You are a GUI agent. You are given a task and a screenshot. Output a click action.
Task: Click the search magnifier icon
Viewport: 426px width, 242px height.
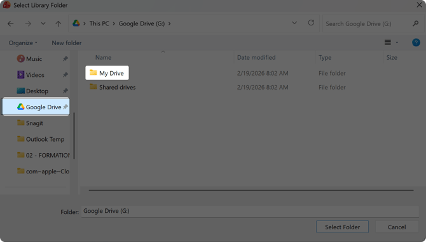tap(415, 24)
